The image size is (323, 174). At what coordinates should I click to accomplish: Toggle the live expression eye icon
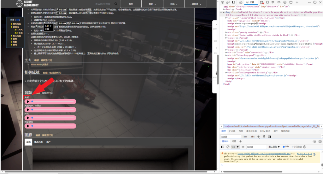click(243, 147)
